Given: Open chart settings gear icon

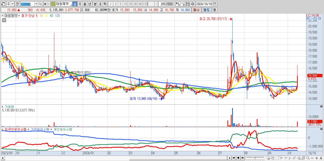Looking at the screenshot, I should pos(193,4).
